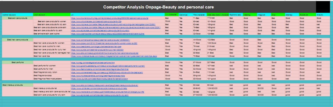The image size is (333, 107).
Task: Select the 'Best makeup products' mother keyword cell
Action: pos(17,85)
